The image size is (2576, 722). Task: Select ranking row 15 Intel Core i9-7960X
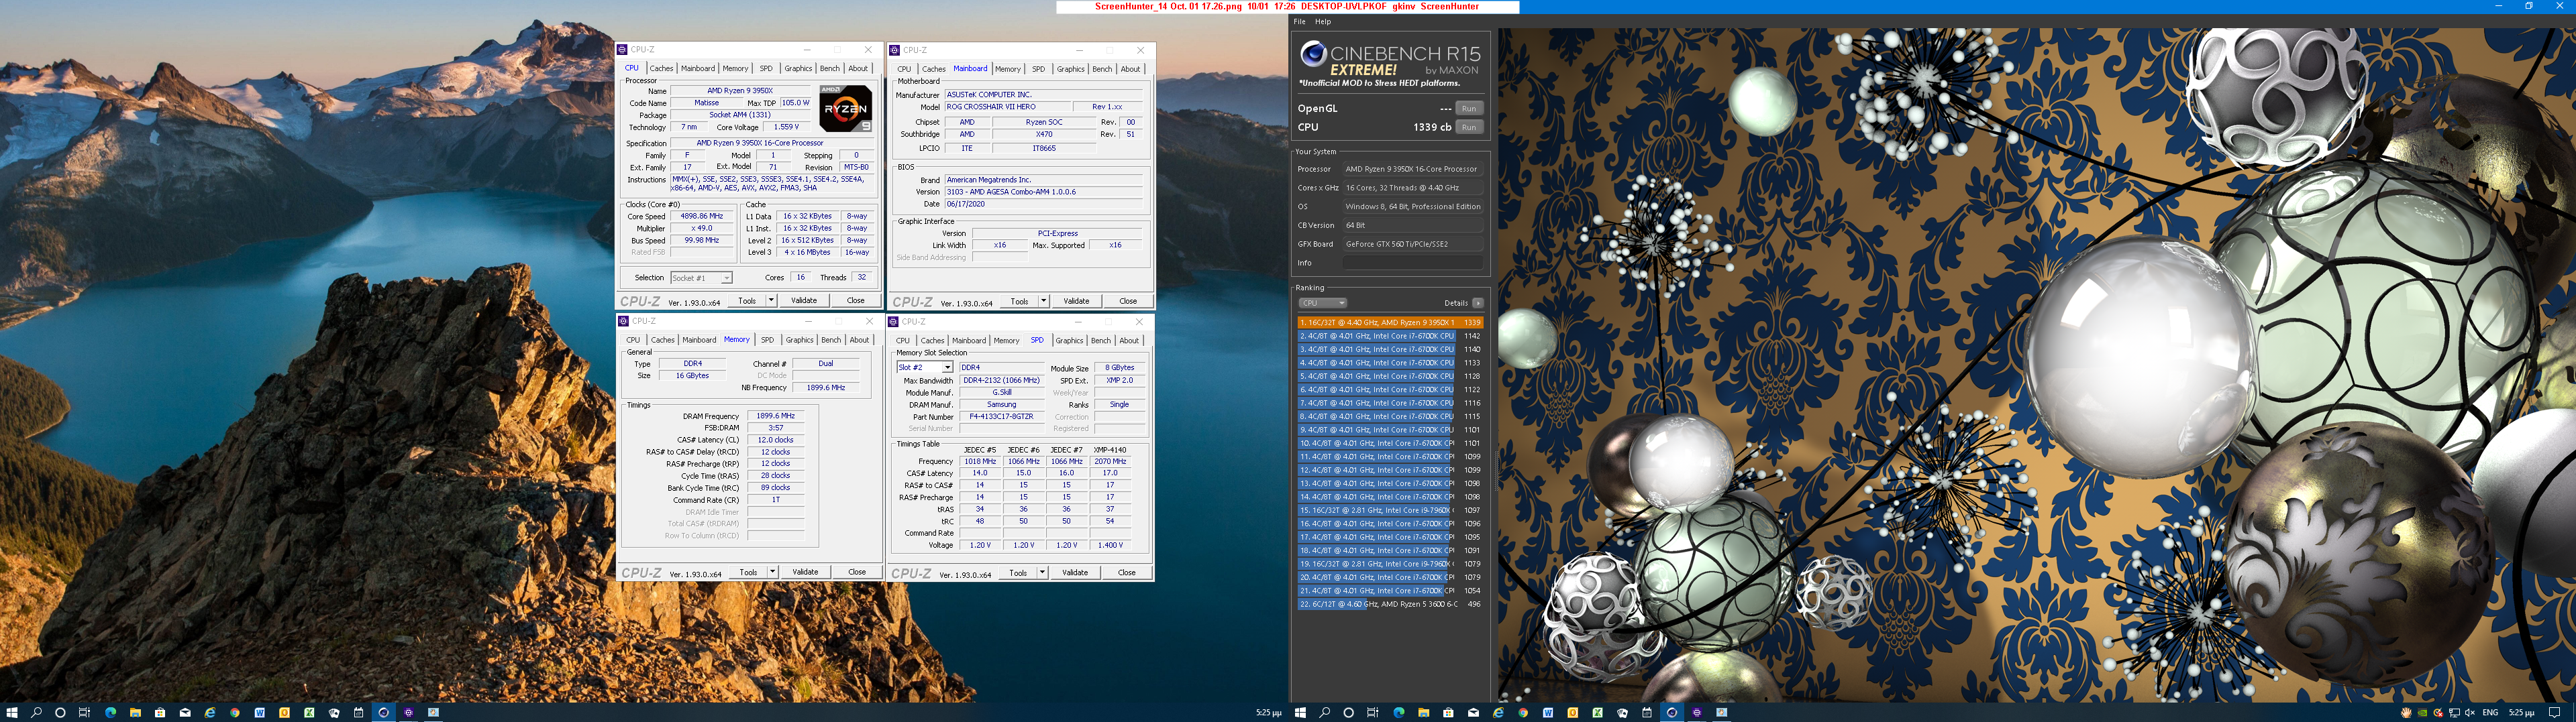[1390, 510]
